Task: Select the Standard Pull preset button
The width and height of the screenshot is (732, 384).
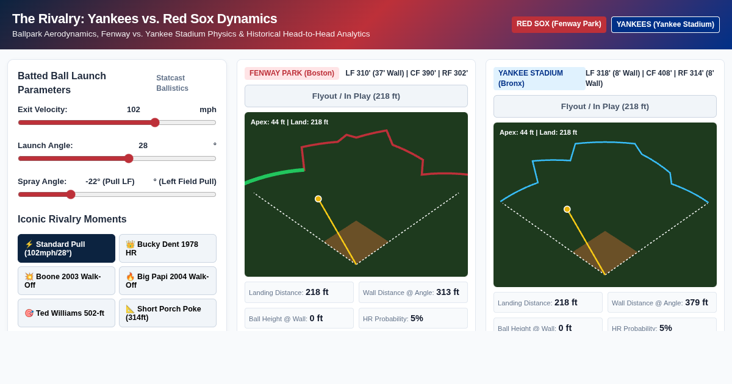Action: point(66,249)
